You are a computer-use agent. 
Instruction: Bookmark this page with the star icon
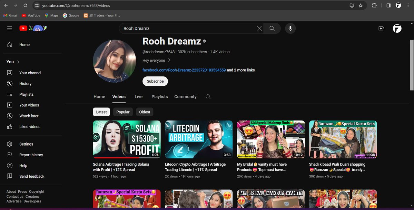click(x=361, y=6)
